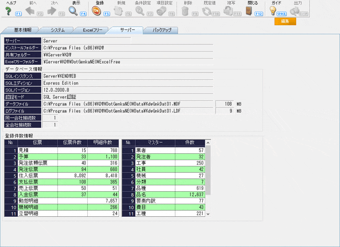Select the 機械明細 row
Viewport: 340px width, 247px height.
click(x=62, y=207)
